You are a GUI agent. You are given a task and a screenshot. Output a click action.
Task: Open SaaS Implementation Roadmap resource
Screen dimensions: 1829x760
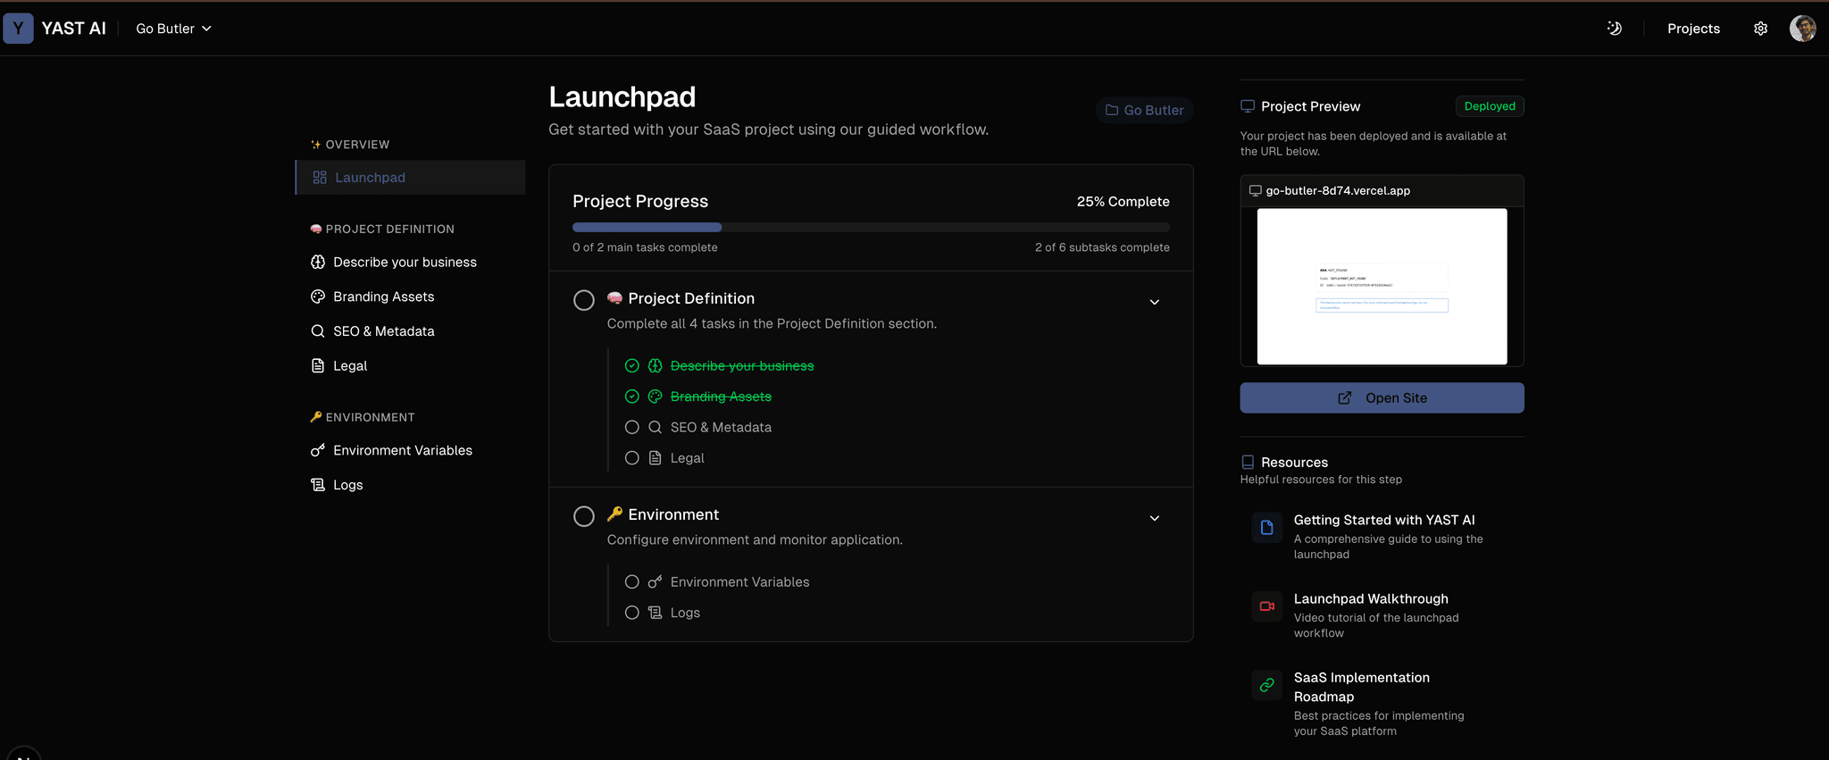pyautogui.click(x=1382, y=704)
